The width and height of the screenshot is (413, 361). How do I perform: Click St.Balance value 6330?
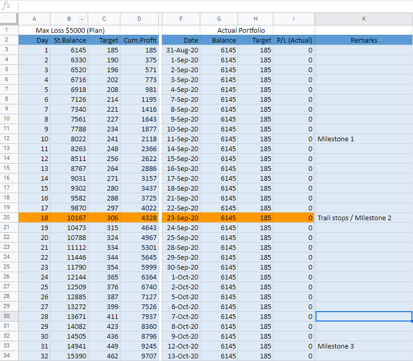point(69,60)
